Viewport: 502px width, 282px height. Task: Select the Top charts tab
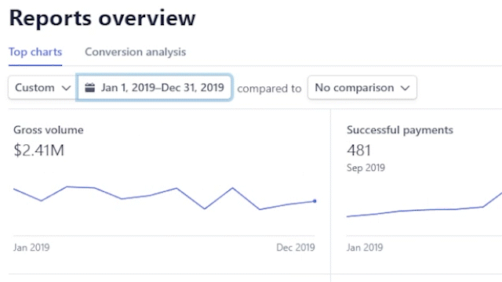click(x=35, y=52)
